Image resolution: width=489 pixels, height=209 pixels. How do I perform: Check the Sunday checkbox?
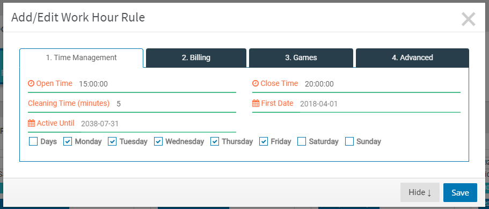coord(349,141)
